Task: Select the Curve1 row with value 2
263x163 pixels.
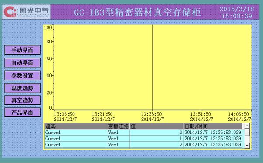Action: (144, 144)
